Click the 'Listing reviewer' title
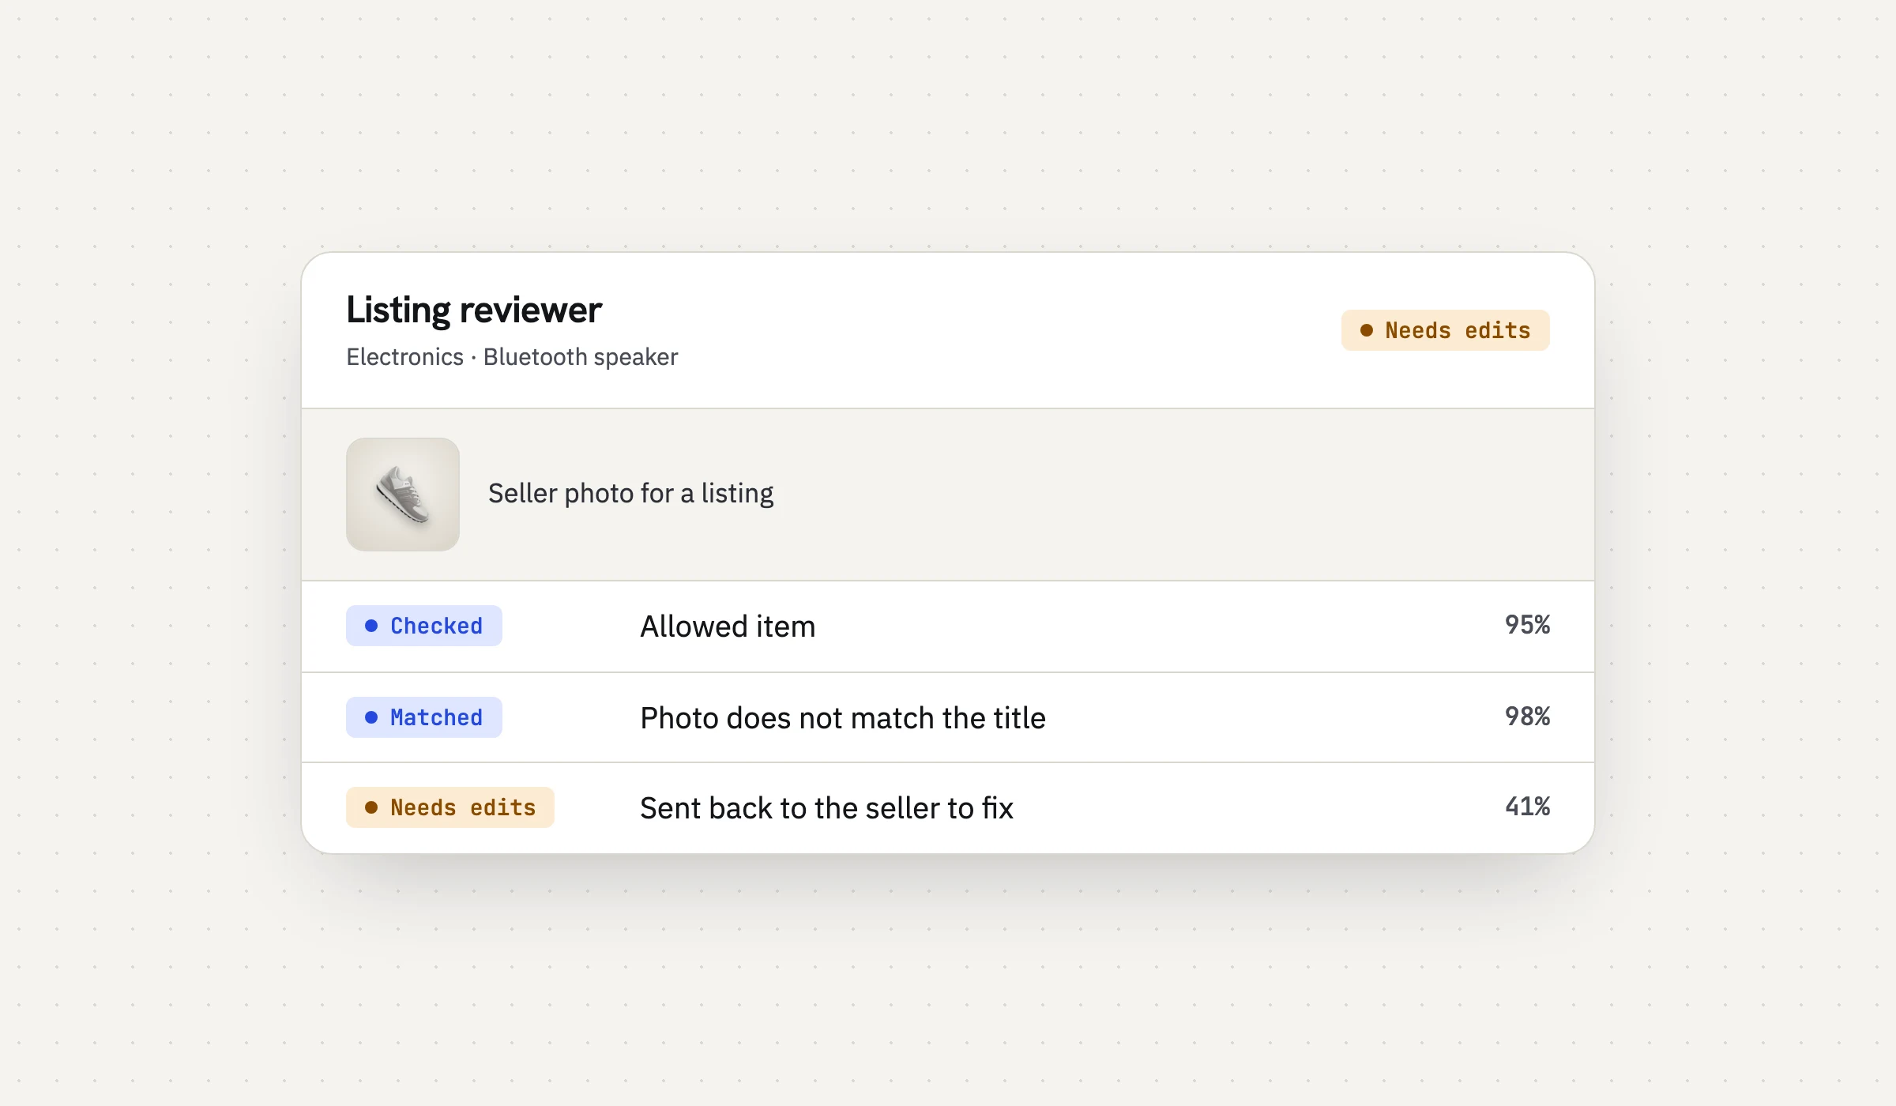1896x1106 pixels. (x=474, y=310)
